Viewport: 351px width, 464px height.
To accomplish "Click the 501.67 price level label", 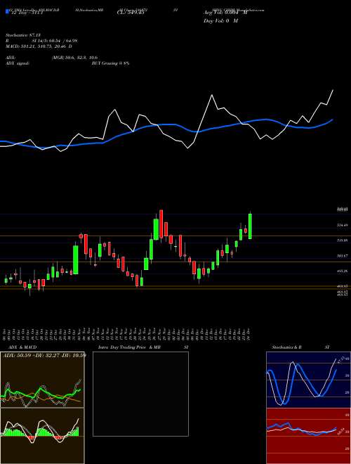I will 343,256.
